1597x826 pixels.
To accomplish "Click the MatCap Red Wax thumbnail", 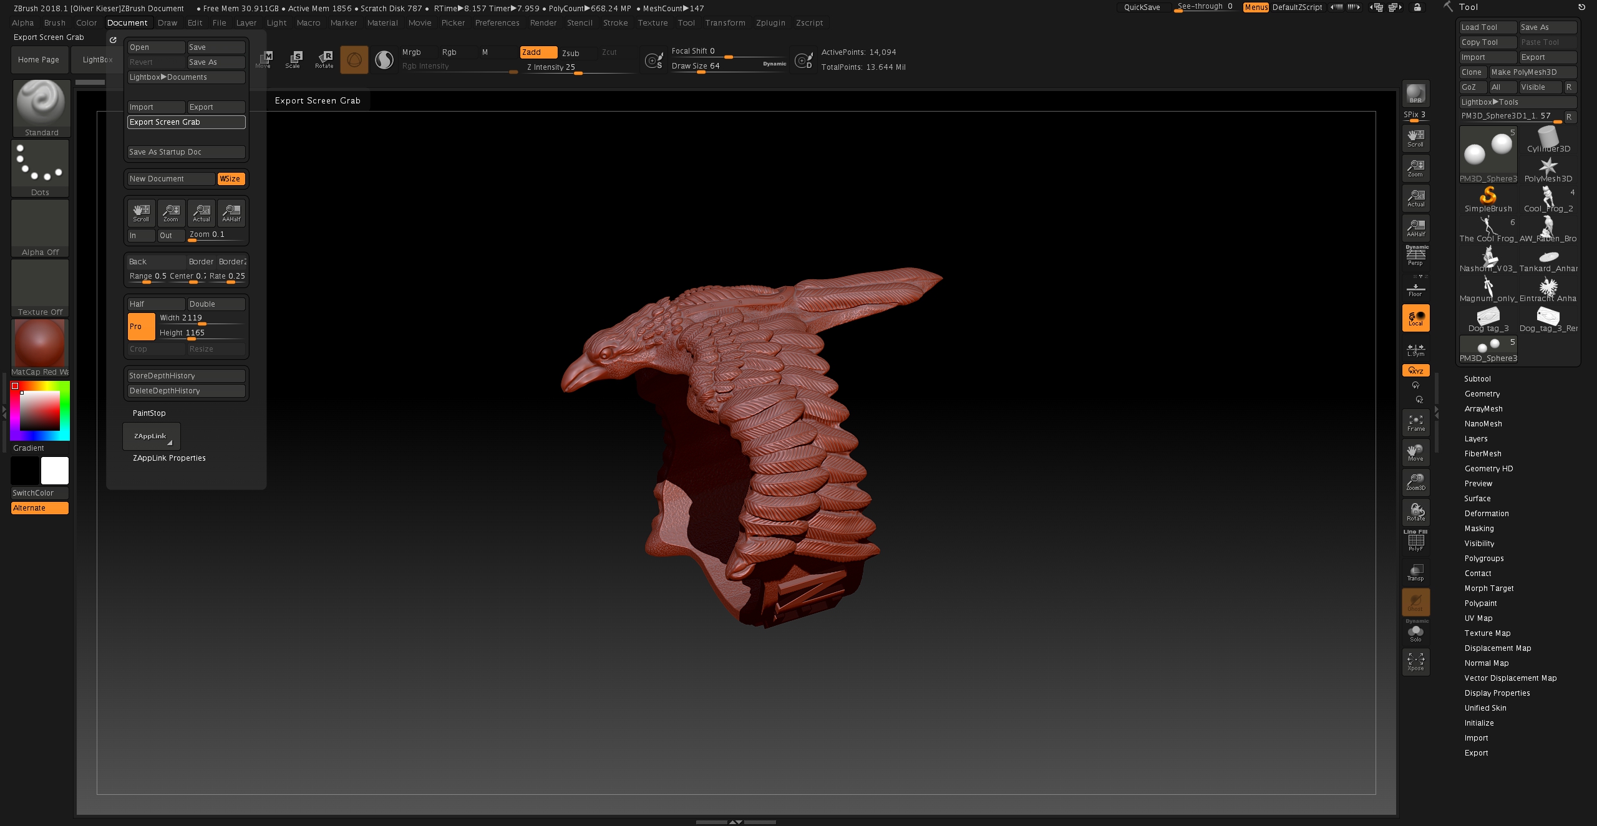I will 39,342.
